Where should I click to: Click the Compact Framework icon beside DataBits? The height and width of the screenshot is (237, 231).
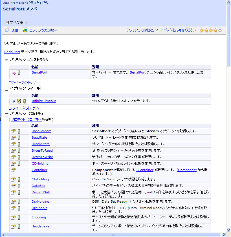[19, 186]
